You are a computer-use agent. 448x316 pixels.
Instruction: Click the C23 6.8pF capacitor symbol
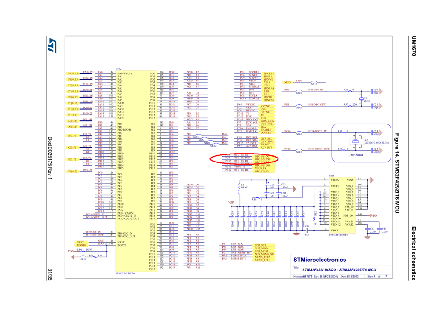point(372,132)
